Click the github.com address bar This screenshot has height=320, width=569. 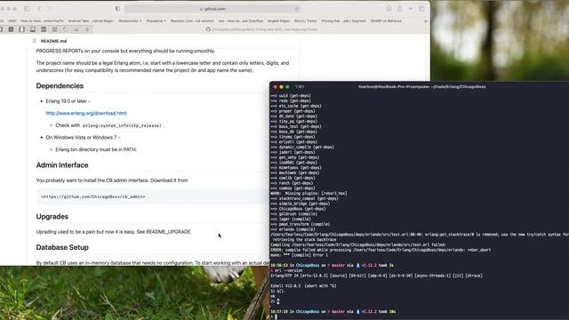[x=212, y=9]
